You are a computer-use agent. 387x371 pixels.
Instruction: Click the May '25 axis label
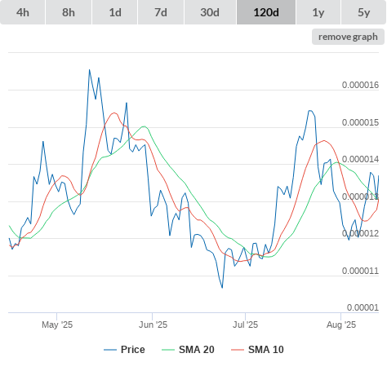(57, 325)
